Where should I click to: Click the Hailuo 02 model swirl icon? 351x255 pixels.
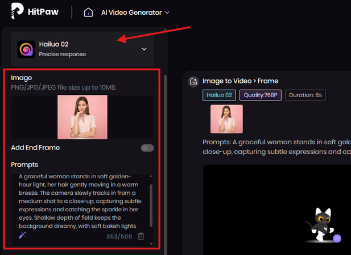[26, 49]
